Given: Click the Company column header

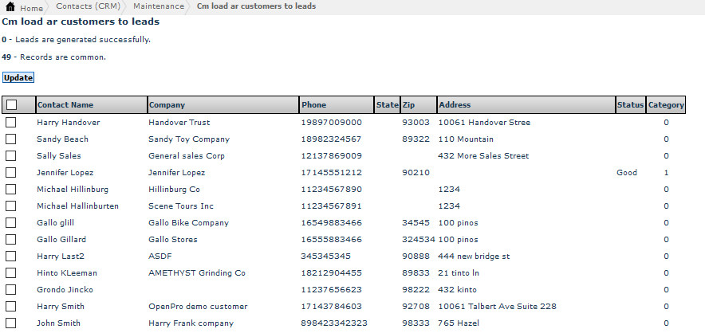Looking at the screenshot, I should [x=167, y=105].
